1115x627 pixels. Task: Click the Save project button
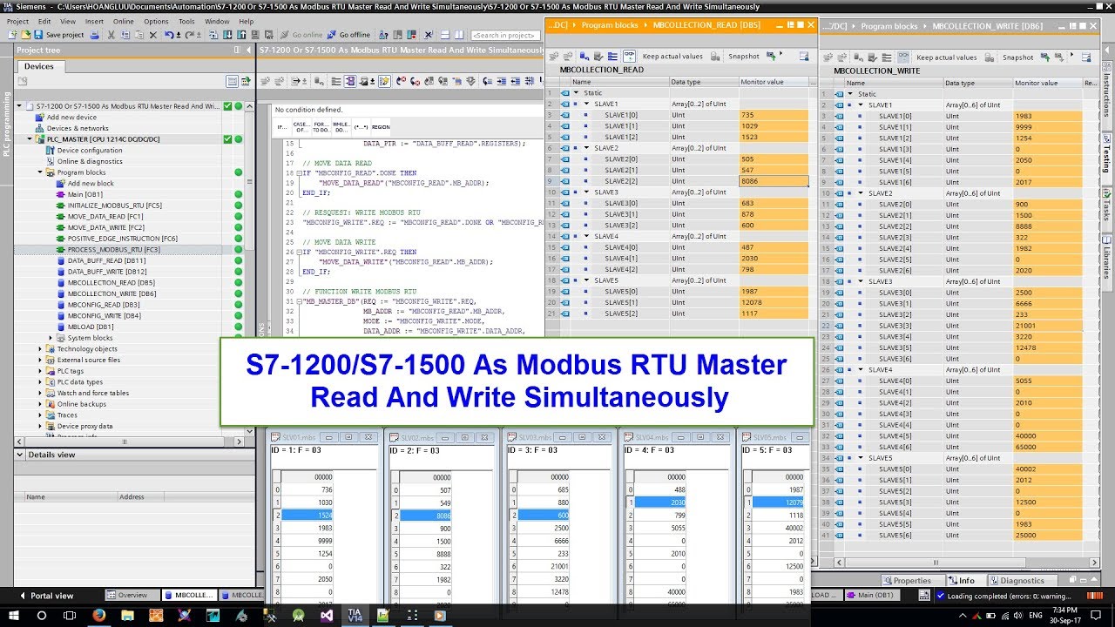[59, 35]
